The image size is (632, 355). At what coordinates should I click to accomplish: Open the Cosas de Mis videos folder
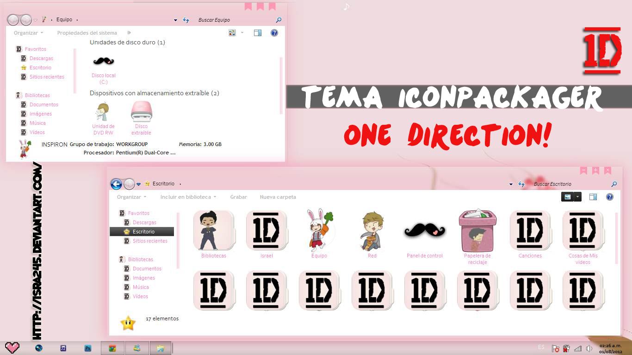[583, 231]
